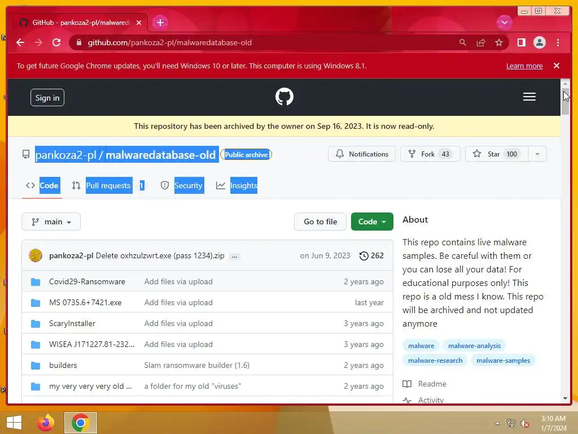Click the pankoza2-pl commit author avatar

pyautogui.click(x=36, y=255)
